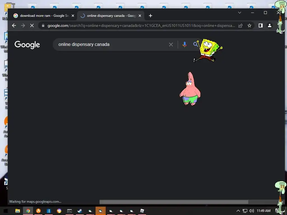The height and width of the screenshot is (215, 287).
Task: Open Avast from the taskbar
Action: click(x=38, y=211)
